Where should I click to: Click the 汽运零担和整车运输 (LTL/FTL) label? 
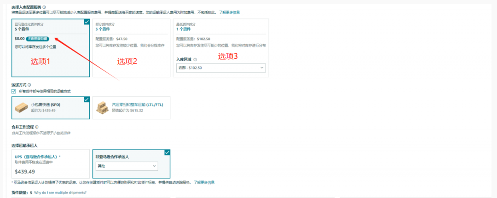(138, 105)
